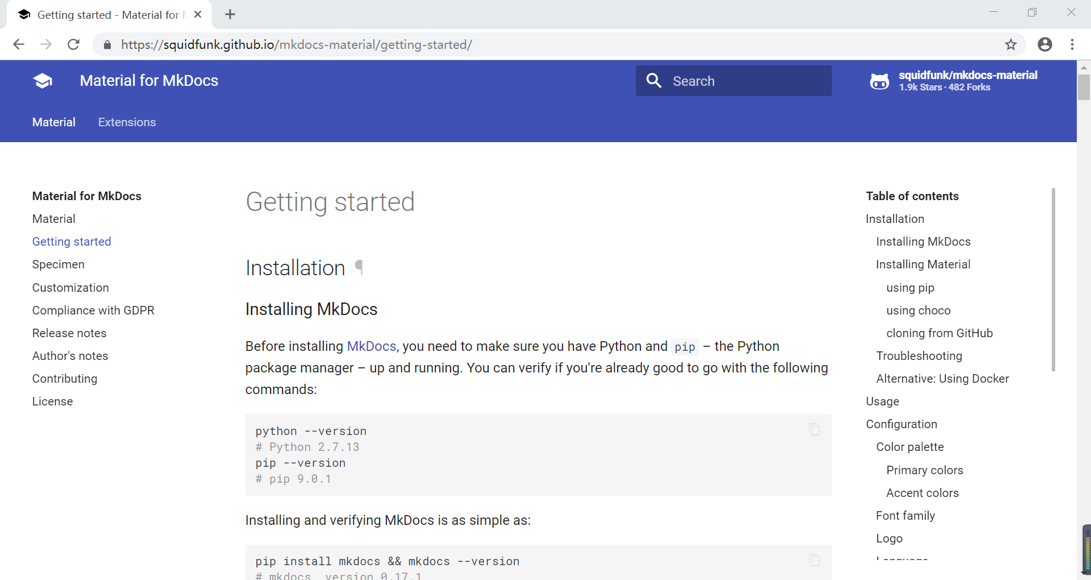Close the Getting started browser tab
This screenshot has height=580, width=1091.
(198, 15)
